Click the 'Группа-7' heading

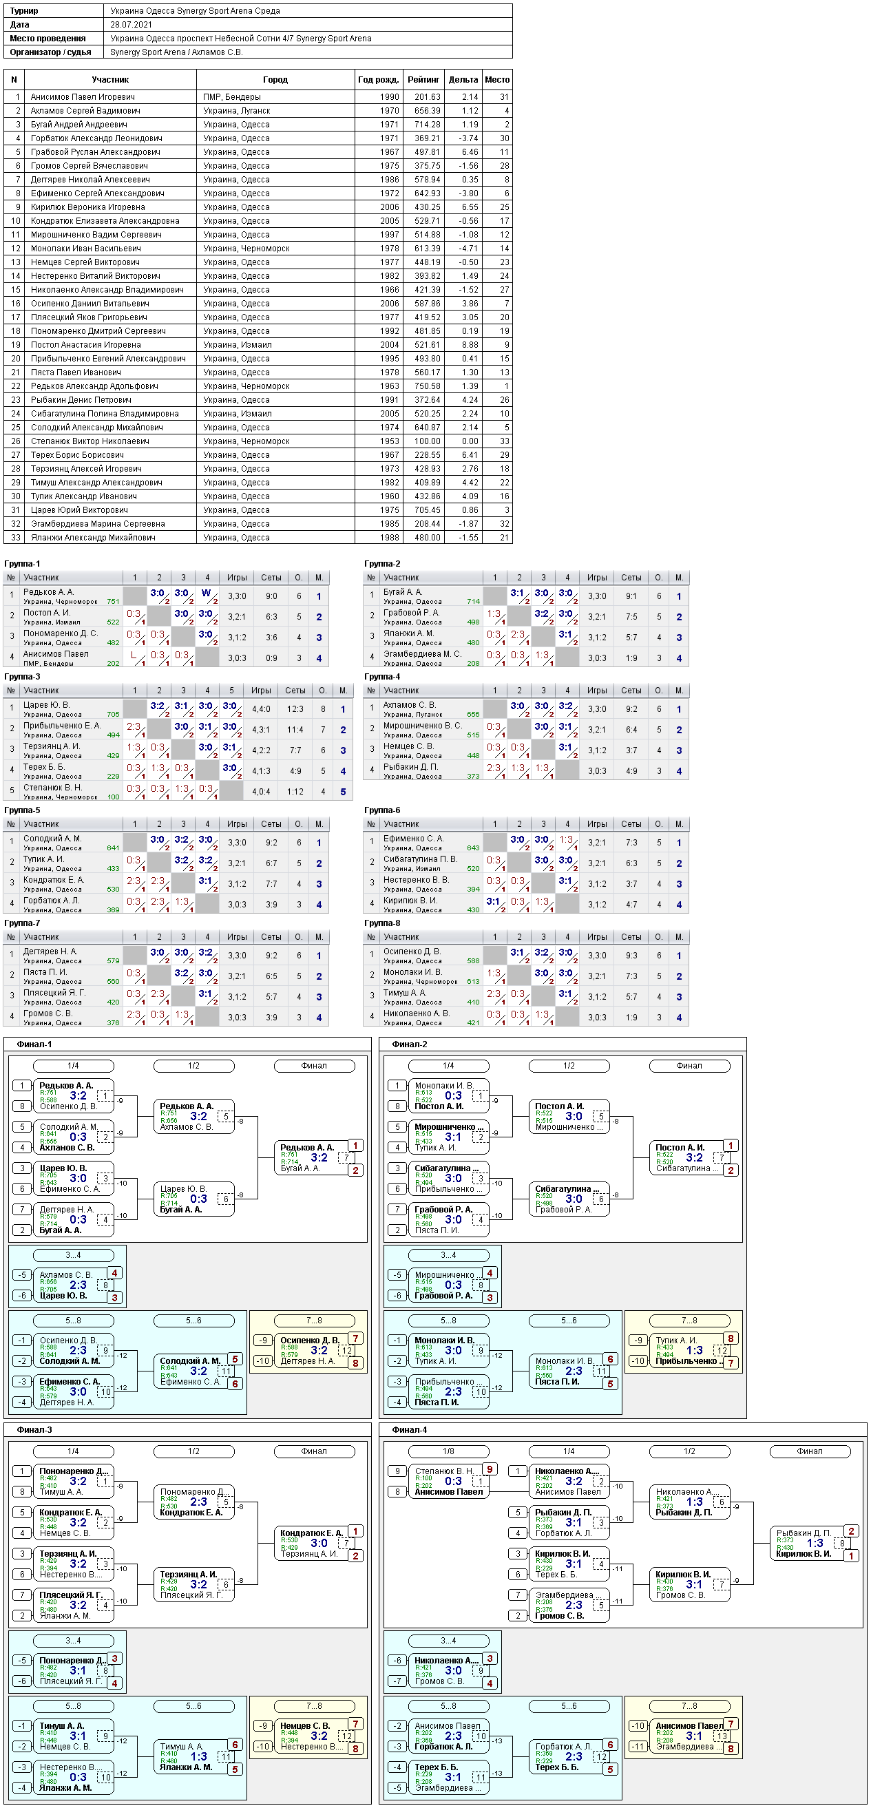tap(22, 923)
